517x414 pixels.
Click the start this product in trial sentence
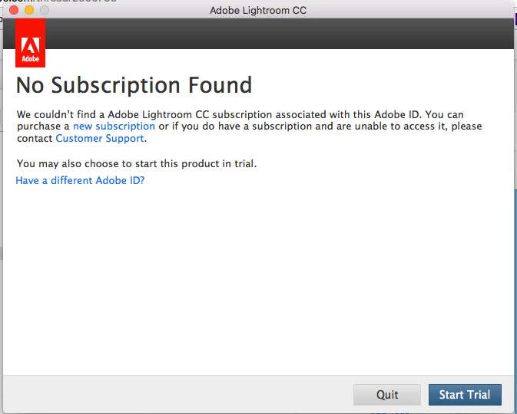pyautogui.click(x=137, y=163)
